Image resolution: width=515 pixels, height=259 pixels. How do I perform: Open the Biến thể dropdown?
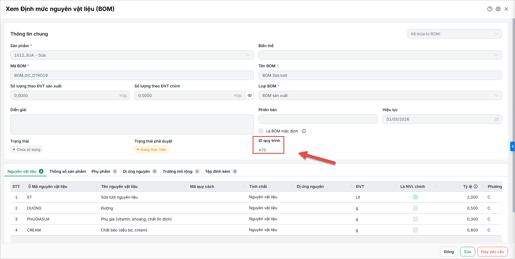pos(380,55)
